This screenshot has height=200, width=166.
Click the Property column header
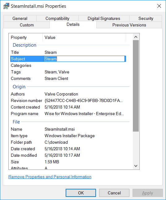(x=26, y=38)
